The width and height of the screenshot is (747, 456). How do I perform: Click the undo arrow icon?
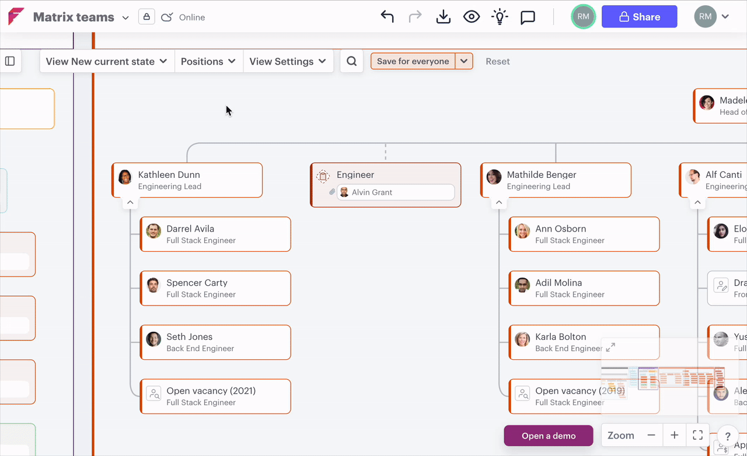click(x=387, y=17)
